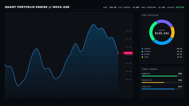Click the HEDGE legend label
Screen dimensions: 189x106
click(147, 54)
